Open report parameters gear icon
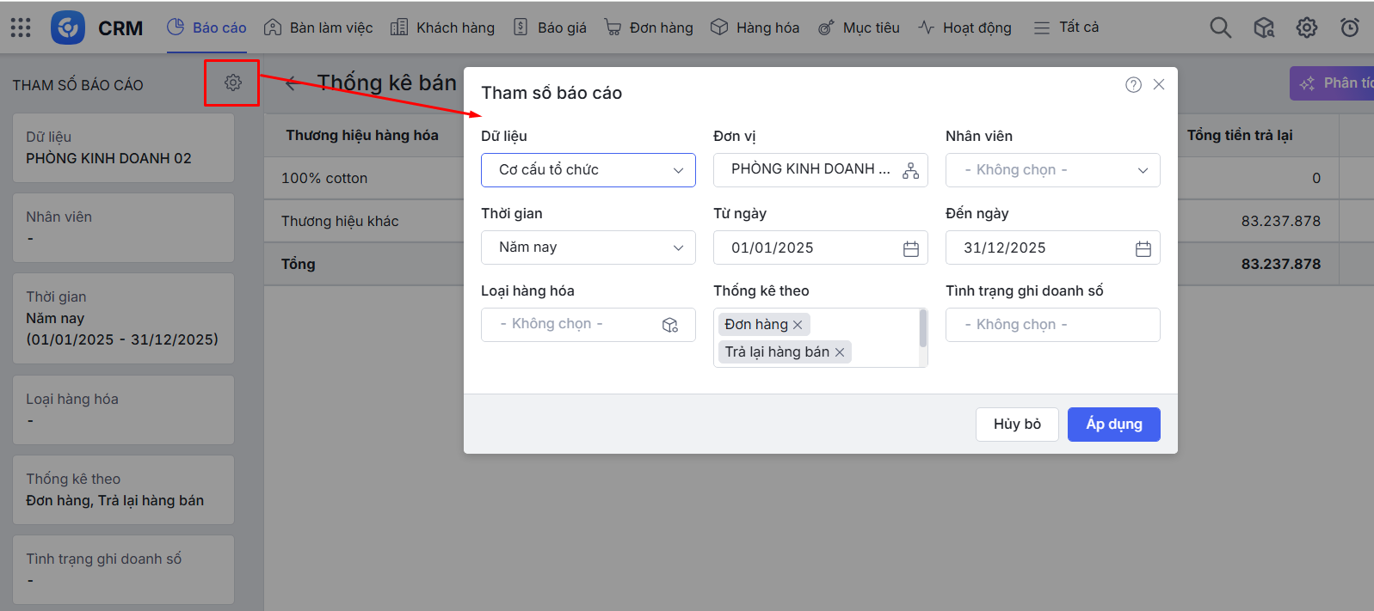1374x611 pixels. pyautogui.click(x=232, y=82)
